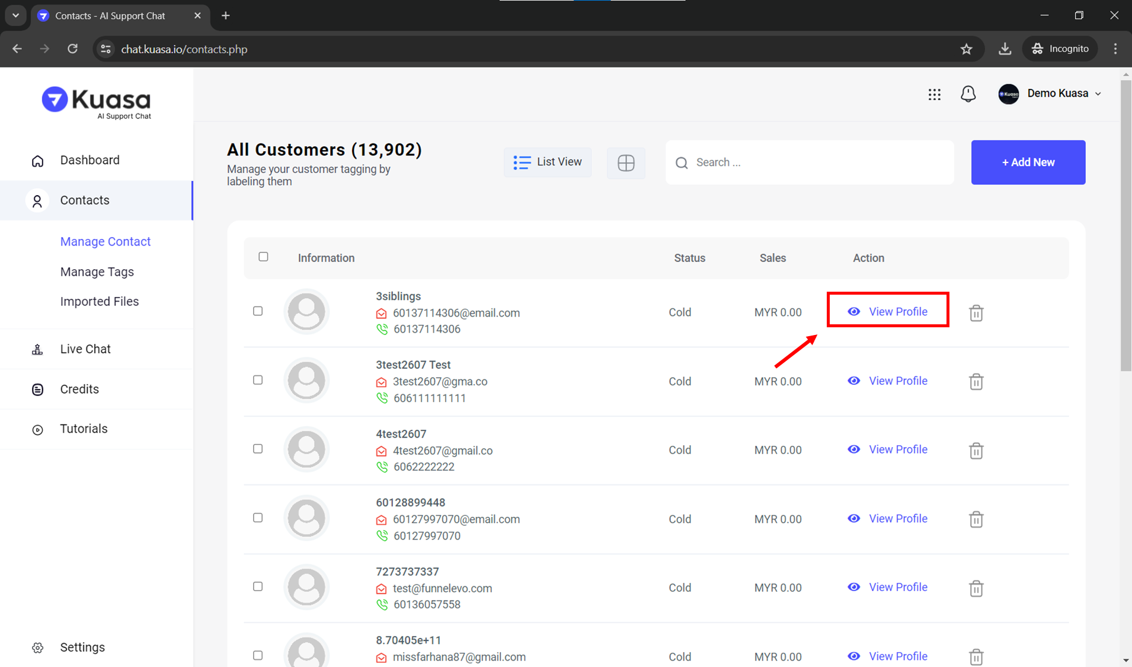
Task: Open the apps grid menu icon
Action: coord(934,94)
